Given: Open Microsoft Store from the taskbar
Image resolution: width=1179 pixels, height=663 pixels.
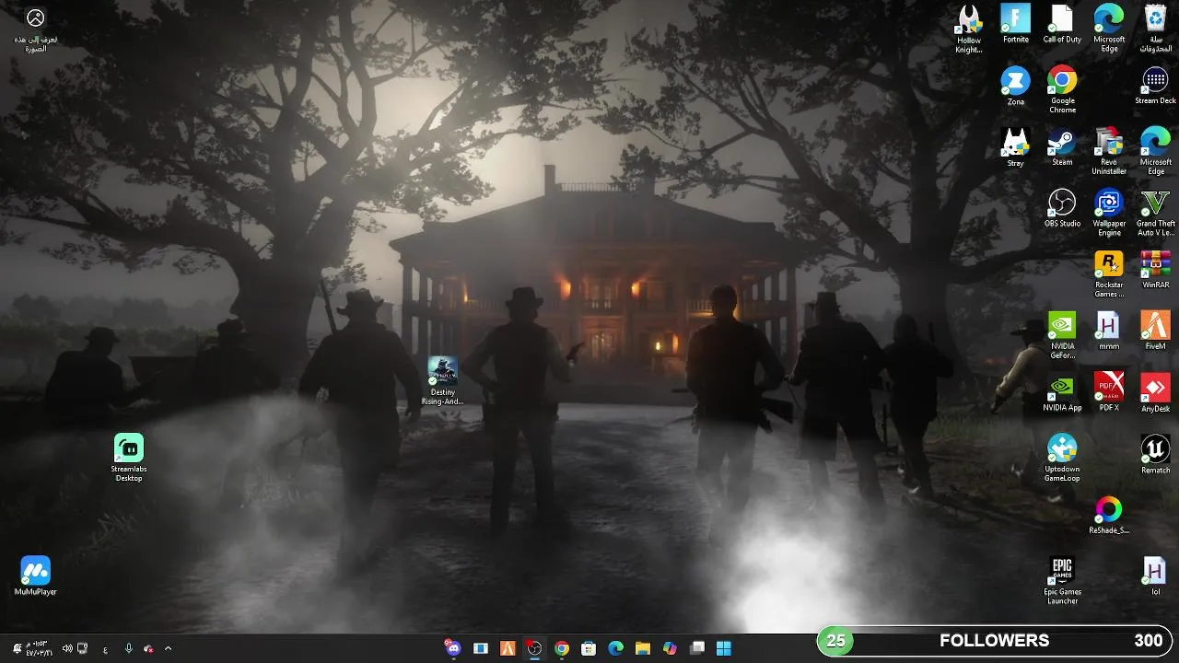Looking at the screenshot, I should [589, 648].
